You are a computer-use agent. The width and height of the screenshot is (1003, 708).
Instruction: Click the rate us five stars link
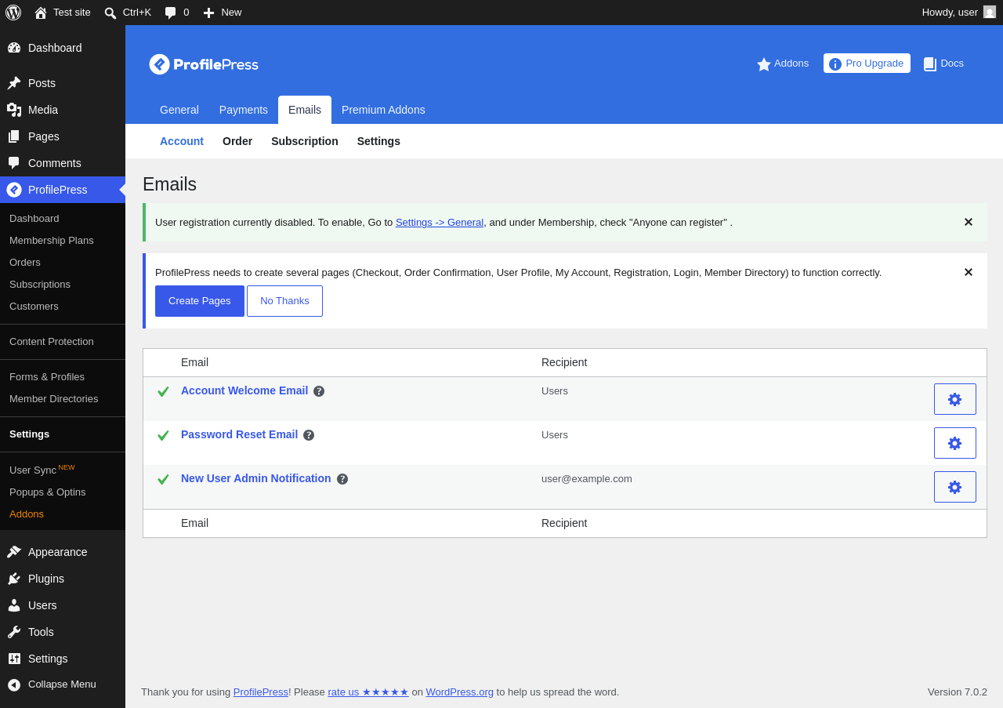coord(368,692)
